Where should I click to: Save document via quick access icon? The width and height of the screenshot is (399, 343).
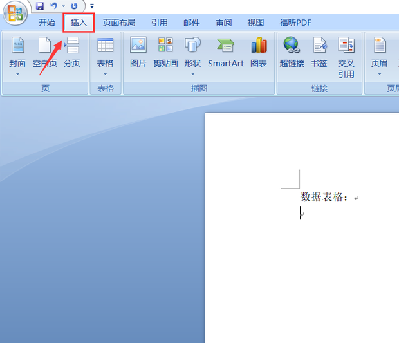coord(40,6)
